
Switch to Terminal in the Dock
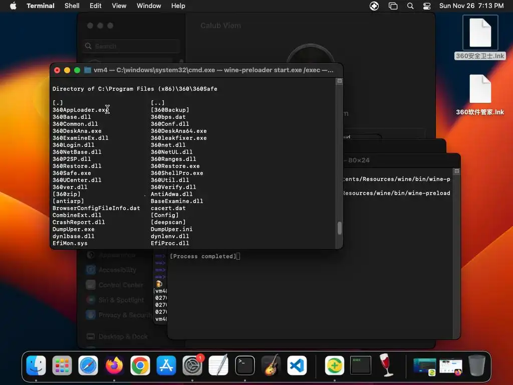point(244,365)
